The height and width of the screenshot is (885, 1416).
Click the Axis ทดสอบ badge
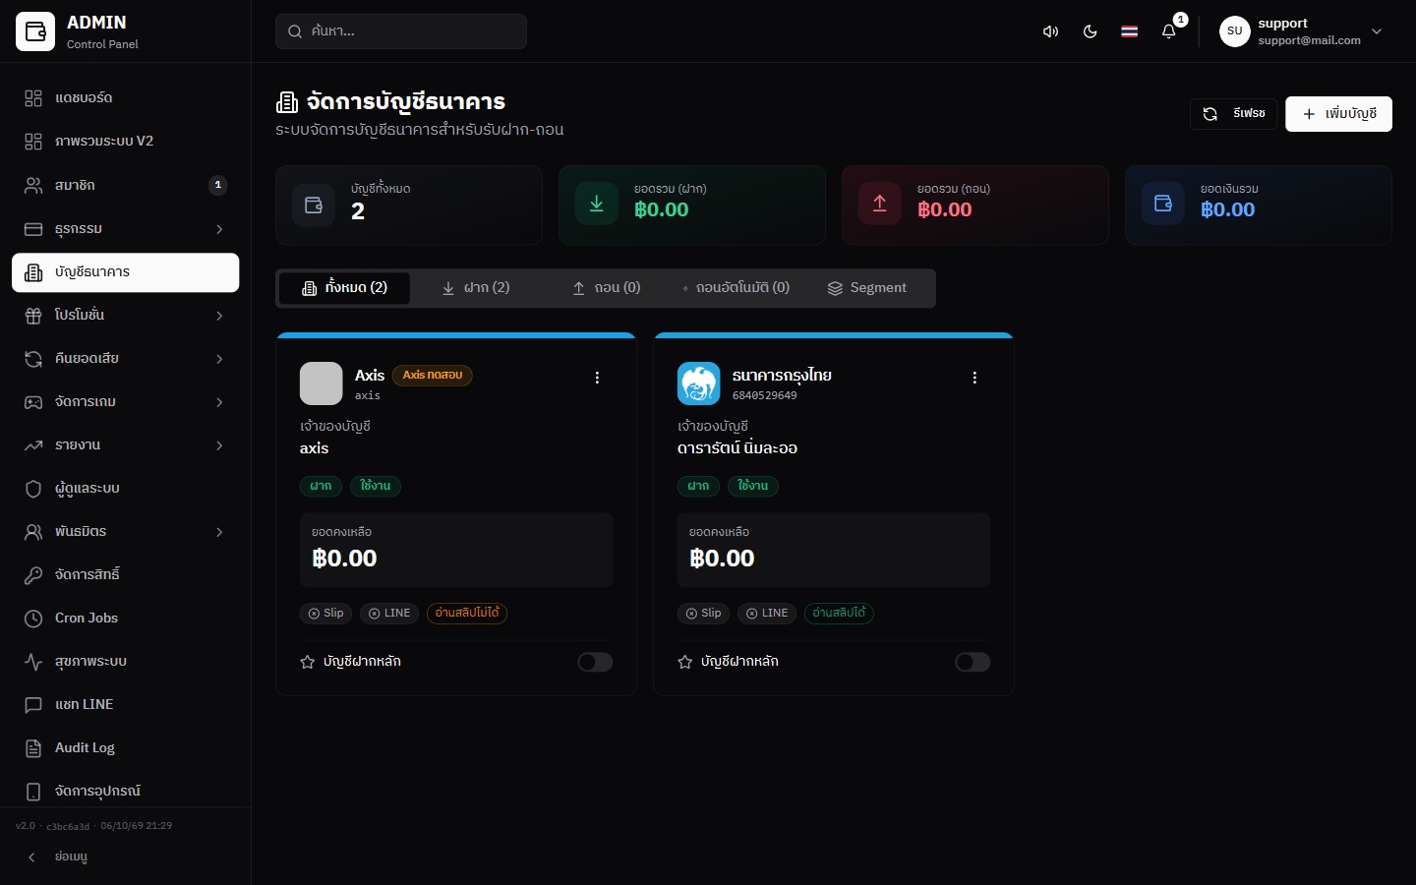point(433,375)
